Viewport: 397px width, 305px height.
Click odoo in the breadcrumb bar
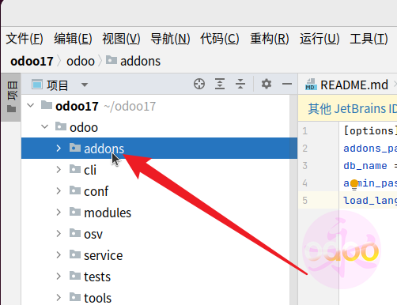[81, 62]
